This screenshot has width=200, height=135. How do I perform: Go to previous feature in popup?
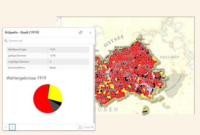6,127
